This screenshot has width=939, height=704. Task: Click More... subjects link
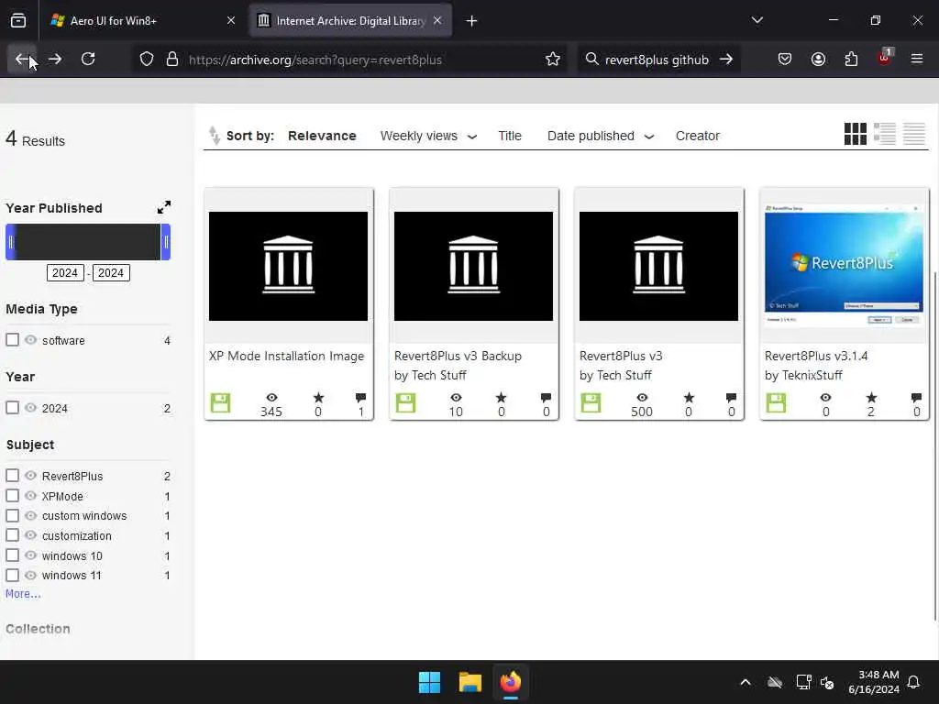point(23,594)
